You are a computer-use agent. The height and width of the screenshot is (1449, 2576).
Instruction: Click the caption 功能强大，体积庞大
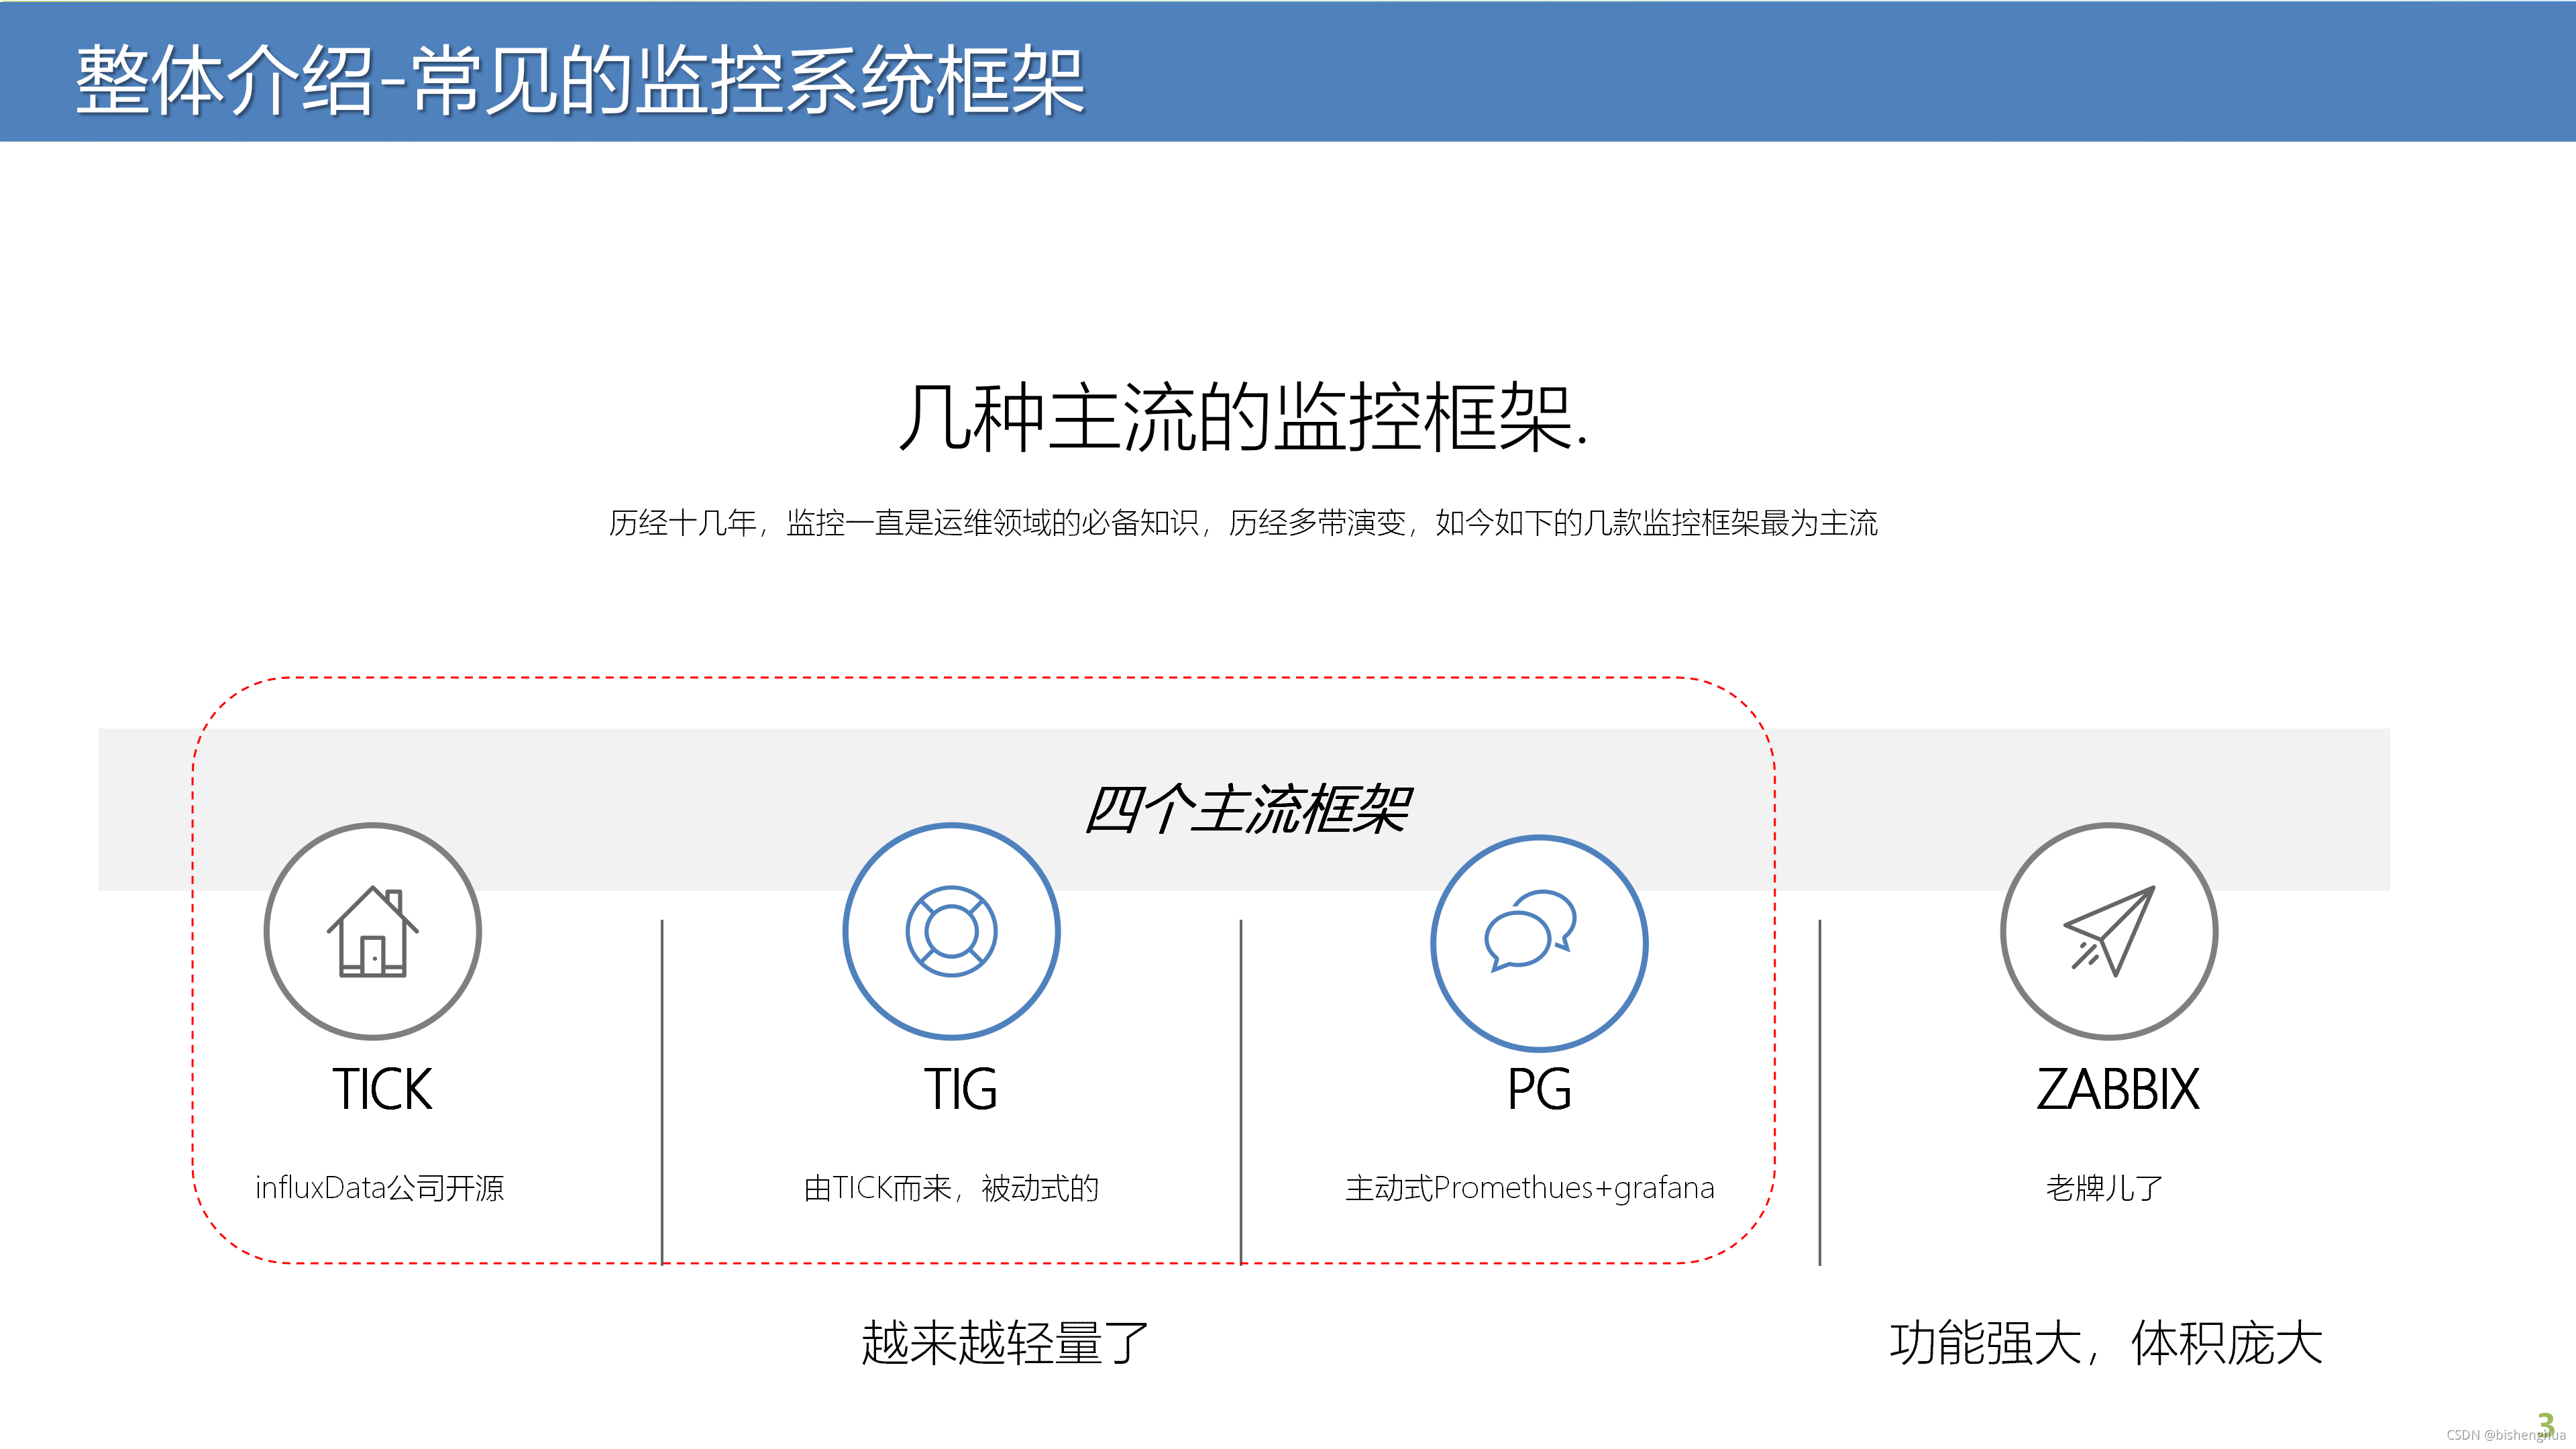coord(2106,1342)
